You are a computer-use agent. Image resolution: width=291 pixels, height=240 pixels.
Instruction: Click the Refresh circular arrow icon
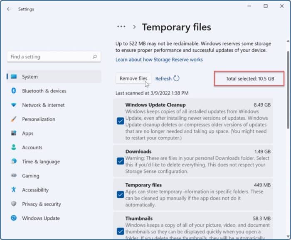[176, 78]
